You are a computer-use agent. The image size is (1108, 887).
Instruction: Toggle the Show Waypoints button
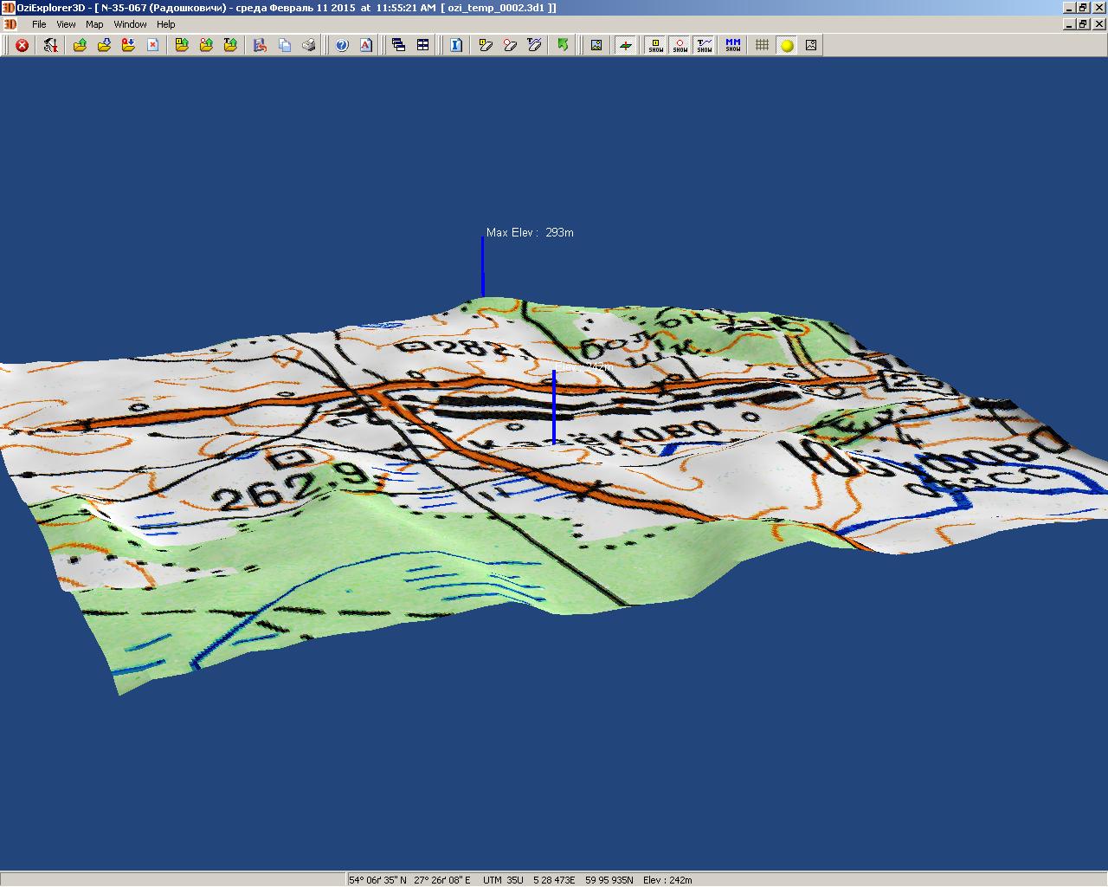click(x=656, y=45)
